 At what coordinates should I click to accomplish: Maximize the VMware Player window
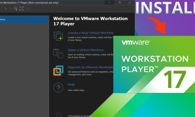tap(119, 2)
